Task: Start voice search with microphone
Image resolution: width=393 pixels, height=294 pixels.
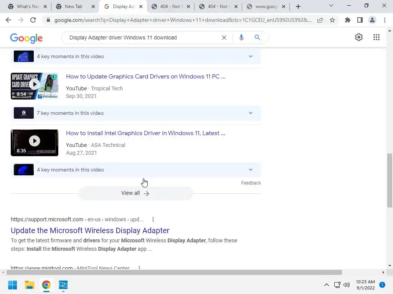Action: pos(241,38)
